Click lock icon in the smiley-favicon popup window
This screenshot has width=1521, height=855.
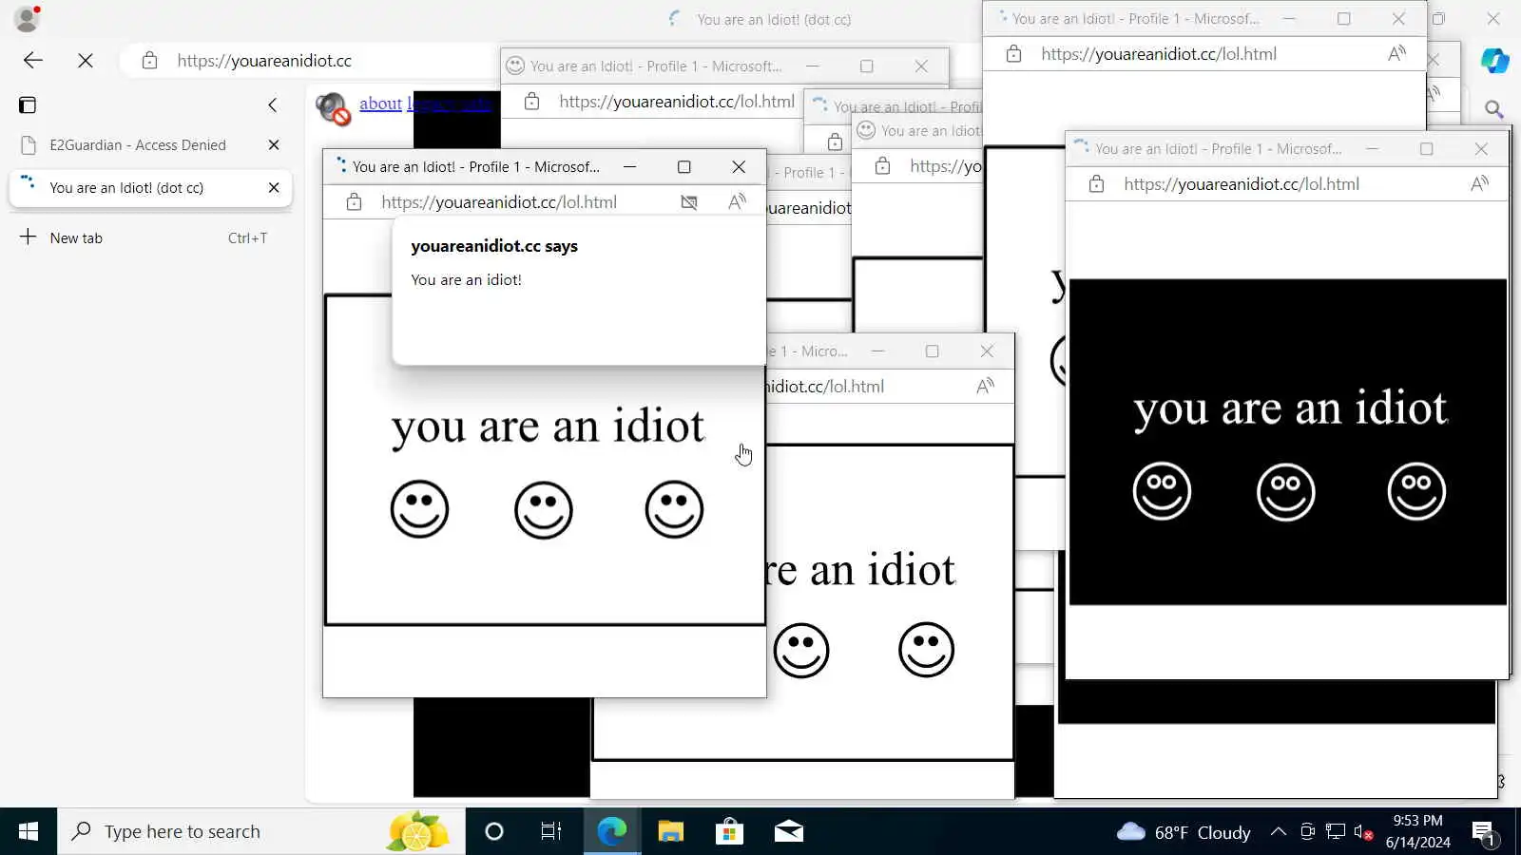531,102
